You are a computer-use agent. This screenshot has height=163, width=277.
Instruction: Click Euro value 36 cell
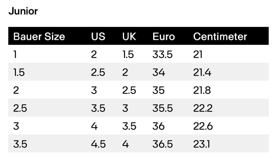pos(158,126)
